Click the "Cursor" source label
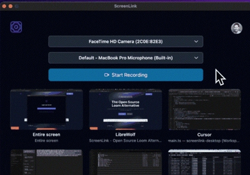This screenshot has height=175, width=250. point(205,135)
